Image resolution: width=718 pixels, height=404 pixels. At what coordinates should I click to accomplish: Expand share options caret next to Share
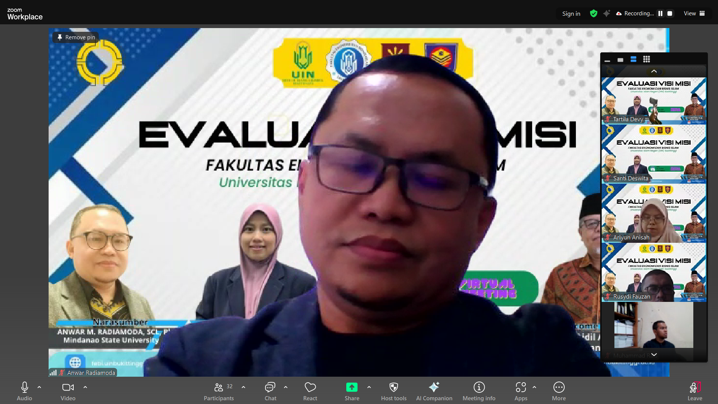click(x=369, y=387)
